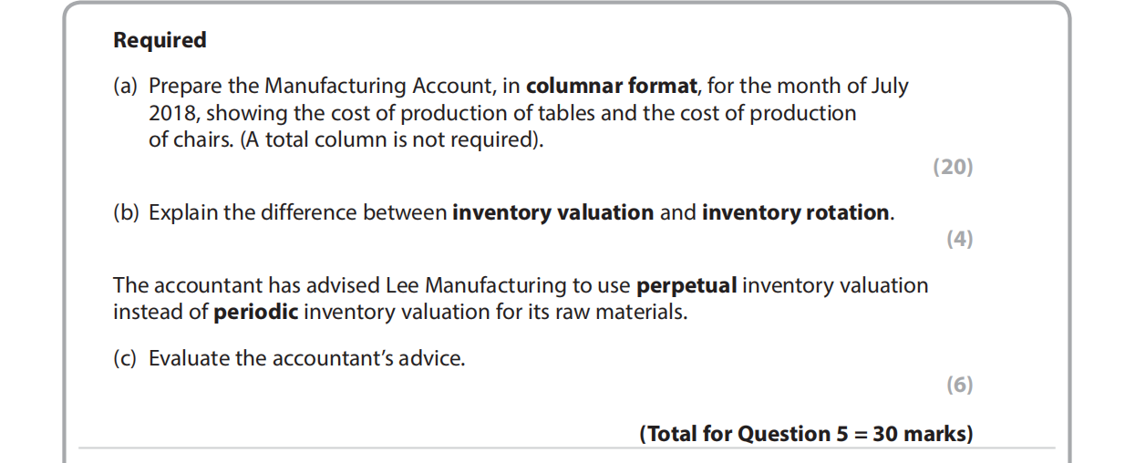Viewport: 1125px width, 463px height.
Task: Click "Evaluate the accountant's advice" text
Action: [306, 358]
